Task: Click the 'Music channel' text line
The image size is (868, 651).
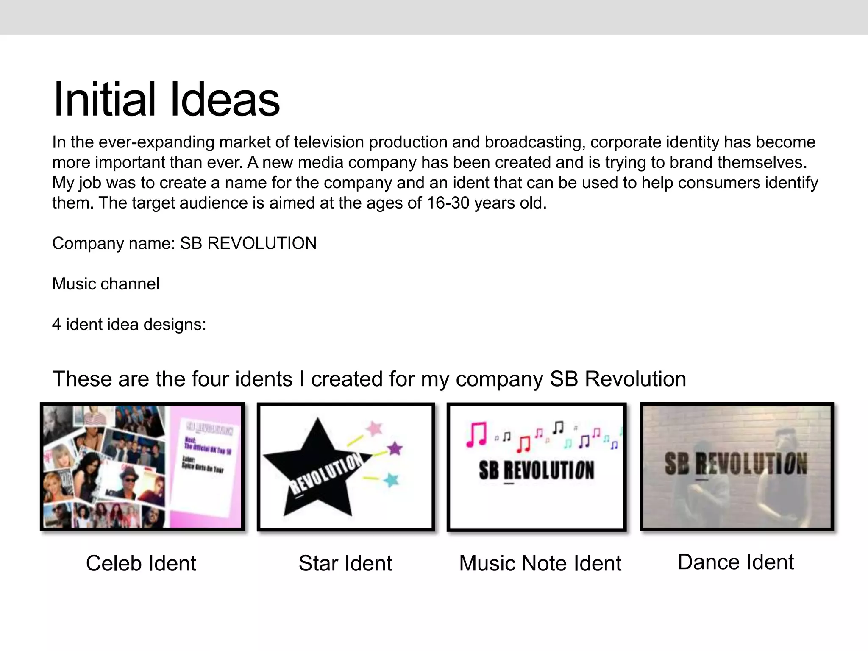Action: pyautogui.click(x=106, y=284)
